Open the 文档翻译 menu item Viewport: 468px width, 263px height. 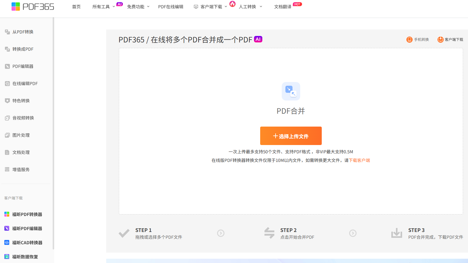[x=283, y=7]
